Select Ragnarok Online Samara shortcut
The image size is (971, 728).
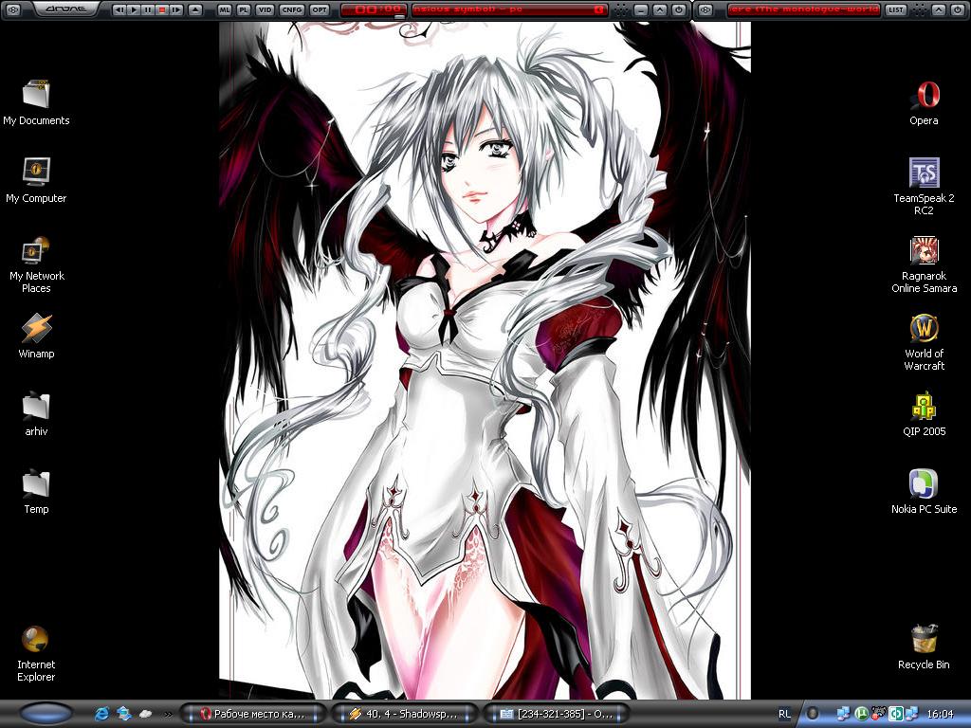point(924,264)
